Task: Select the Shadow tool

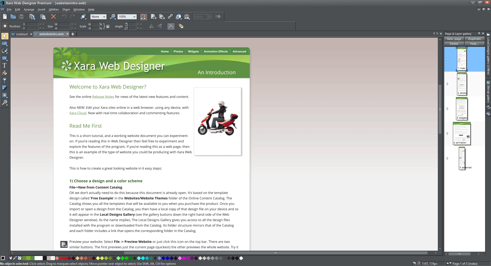Action: (5, 88)
